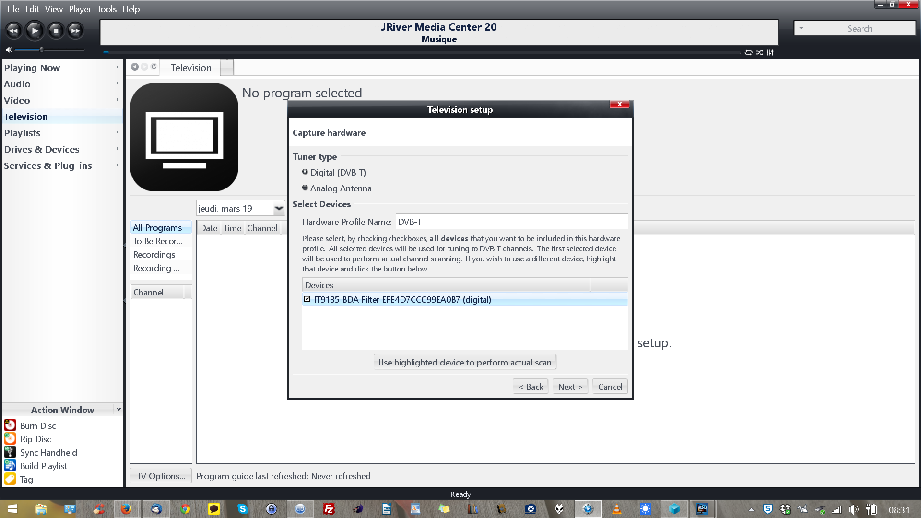Open DSP equalizer settings icon
The image size is (921, 518).
click(770, 52)
